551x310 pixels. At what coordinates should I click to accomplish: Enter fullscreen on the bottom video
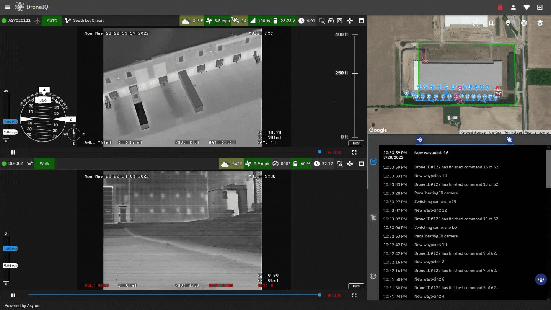pos(354,295)
